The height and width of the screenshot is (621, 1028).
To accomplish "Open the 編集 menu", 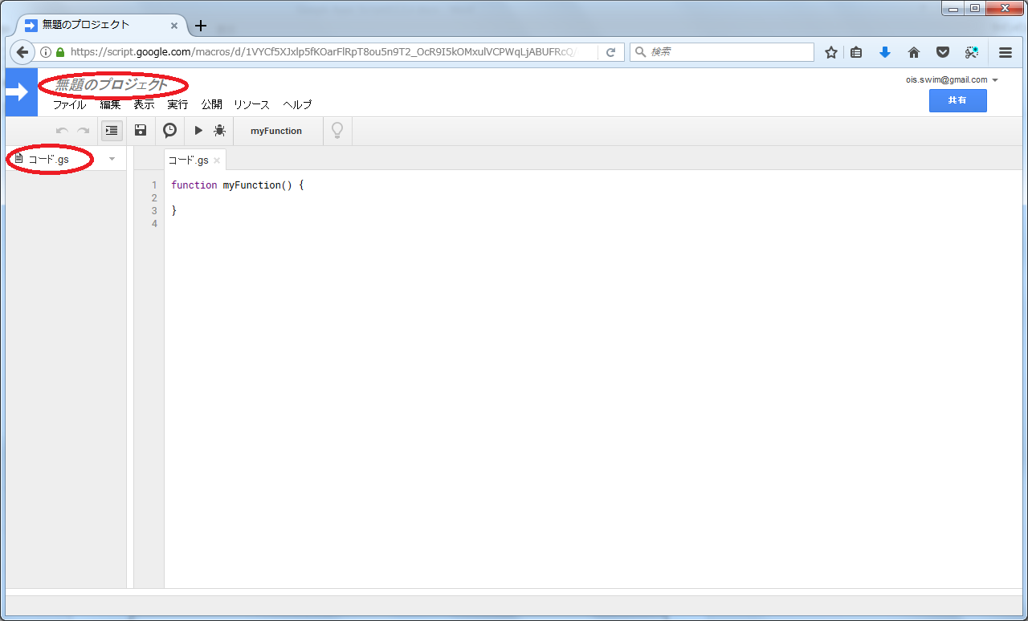I will point(110,104).
